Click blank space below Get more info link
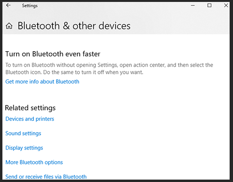The height and width of the screenshot is (182, 233). pyautogui.click(x=113, y=94)
